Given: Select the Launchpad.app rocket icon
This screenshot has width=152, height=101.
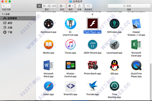Looking at the screenshot, I should pos(115,44).
